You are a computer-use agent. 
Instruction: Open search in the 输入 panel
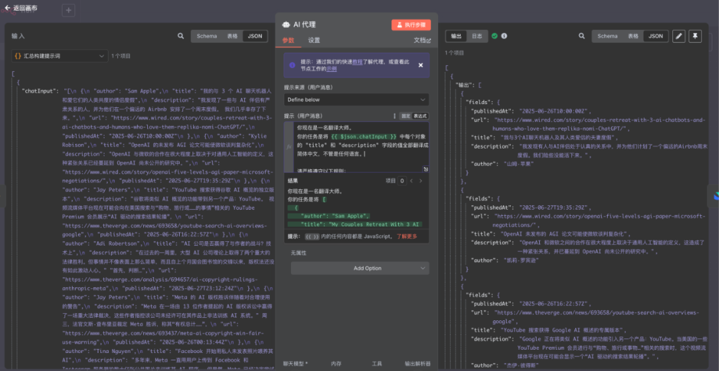(180, 36)
